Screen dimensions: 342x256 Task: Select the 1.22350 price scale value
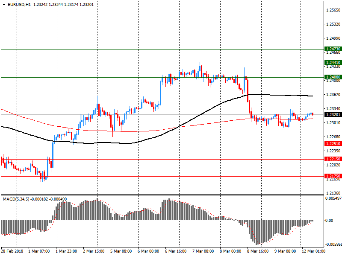click(333, 151)
